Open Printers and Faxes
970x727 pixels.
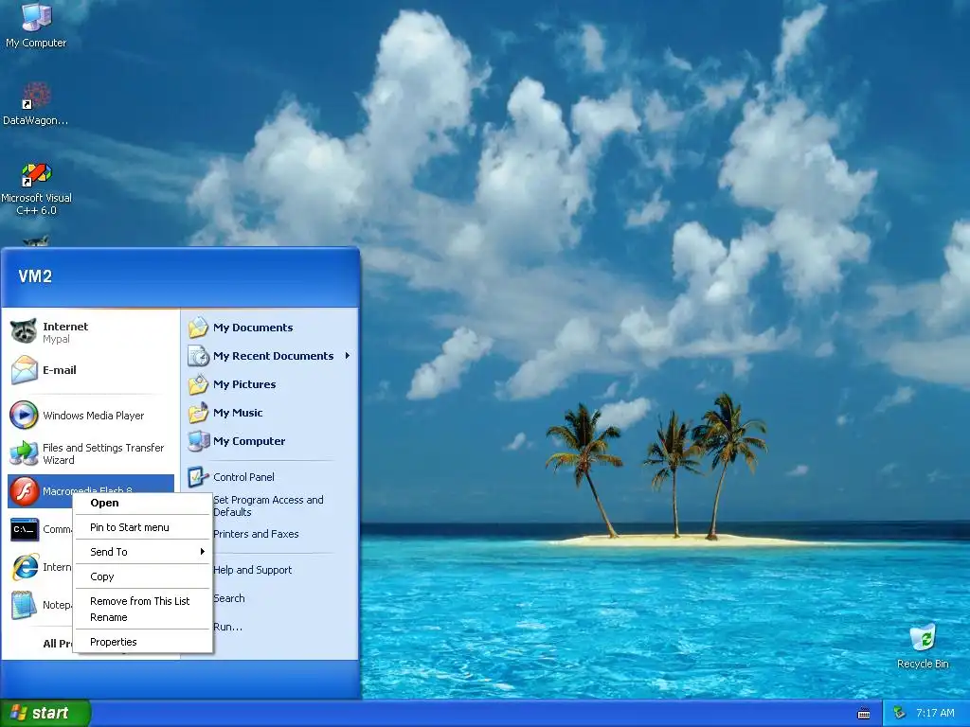(256, 534)
